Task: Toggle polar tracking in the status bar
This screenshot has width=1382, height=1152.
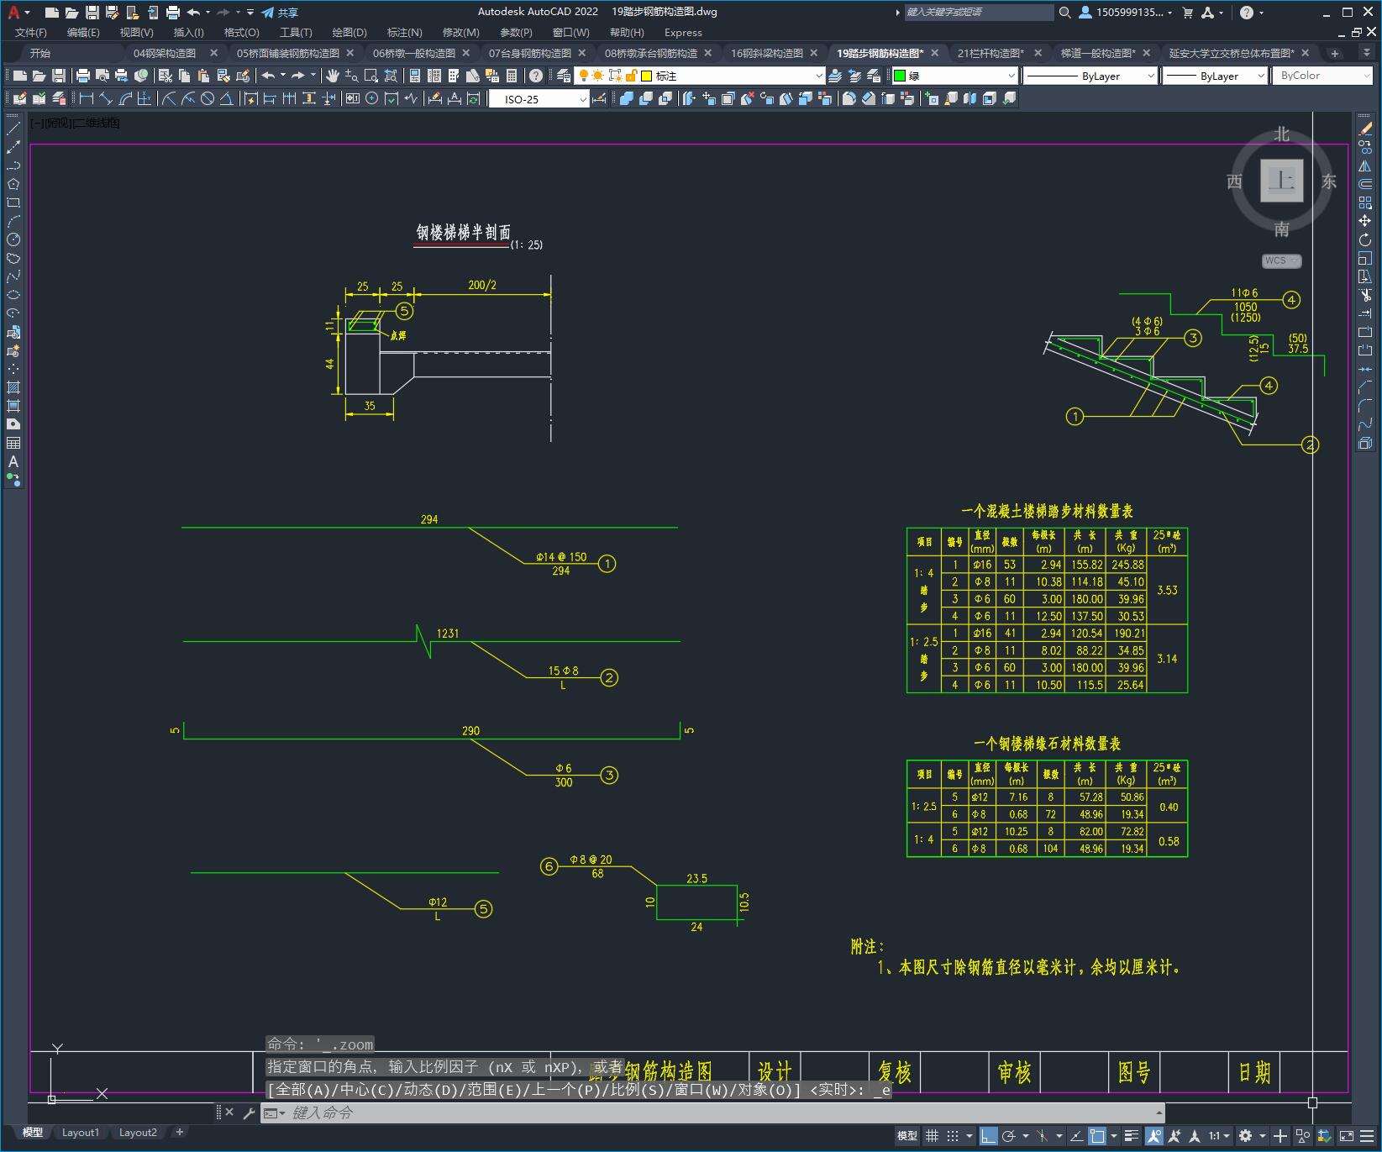Action: tap(1009, 1136)
